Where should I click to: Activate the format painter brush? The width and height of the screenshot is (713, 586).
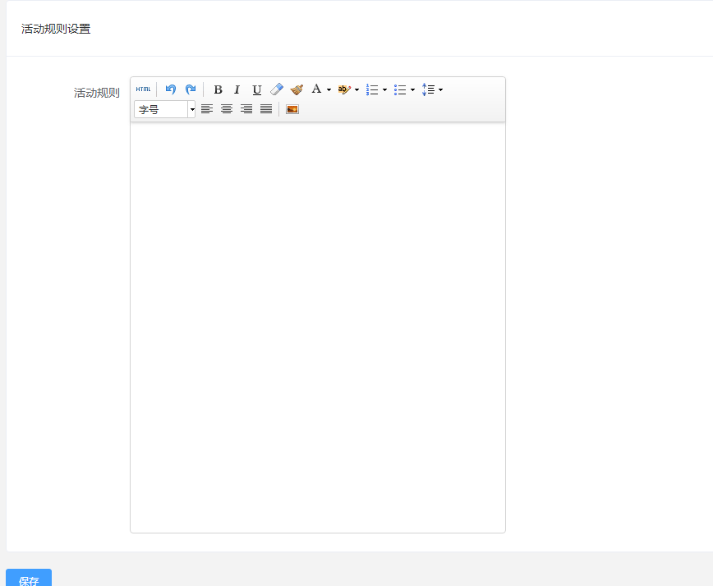point(297,89)
